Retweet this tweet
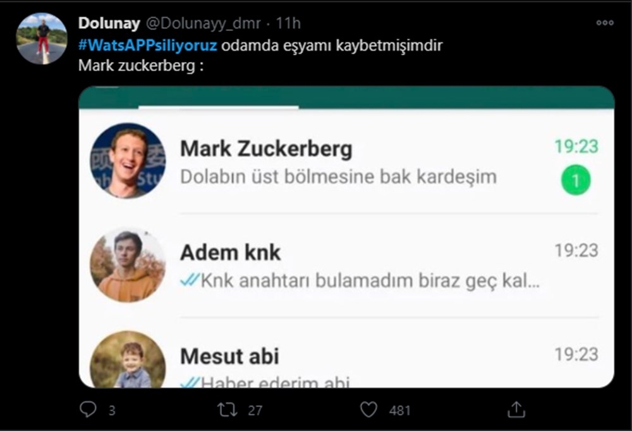Viewport: 632px width, 431px height. [226, 409]
